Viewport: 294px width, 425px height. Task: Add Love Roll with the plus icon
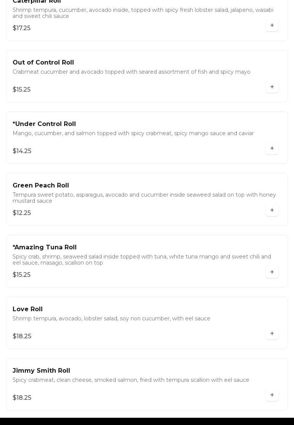[272, 334]
